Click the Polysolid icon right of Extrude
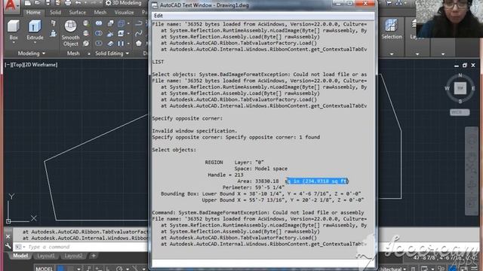This screenshot has height=271, width=483. point(54,23)
